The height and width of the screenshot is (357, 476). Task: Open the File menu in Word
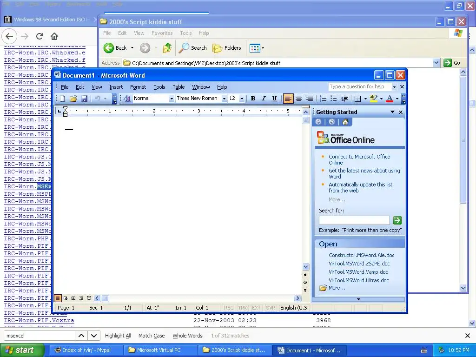65,87
